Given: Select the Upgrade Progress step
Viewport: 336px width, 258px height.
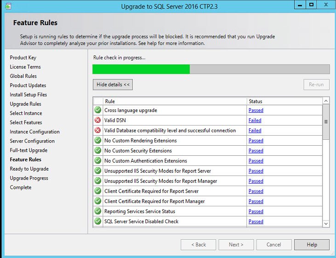Looking at the screenshot, I should (29, 178).
